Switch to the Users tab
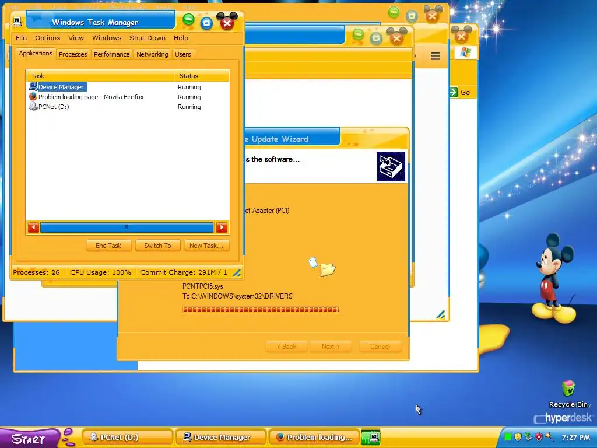Image resolution: width=597 pixels, height=448 pixels. (182, 54)
